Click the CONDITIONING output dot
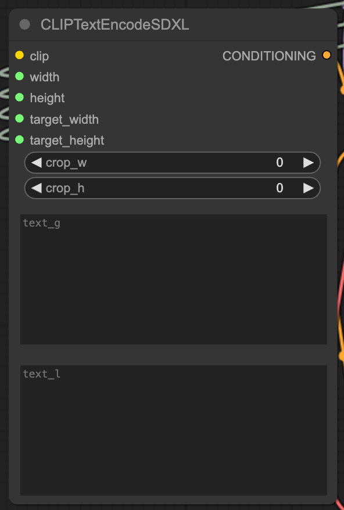Screen dimensions: 344x510 (x=327, y=56)
